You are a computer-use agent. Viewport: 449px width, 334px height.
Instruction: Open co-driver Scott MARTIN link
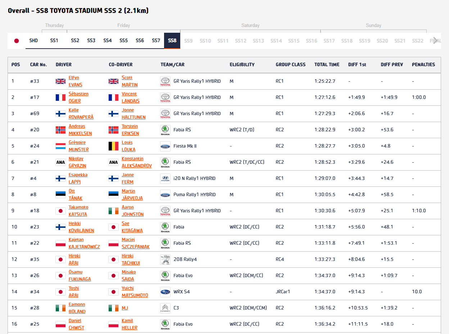(130, 81)
